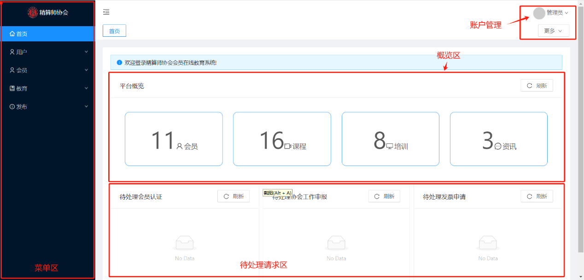Open the 用户 sidebar menu item
584x280 pixels.
pyautogui.click(x=48, y=52)
